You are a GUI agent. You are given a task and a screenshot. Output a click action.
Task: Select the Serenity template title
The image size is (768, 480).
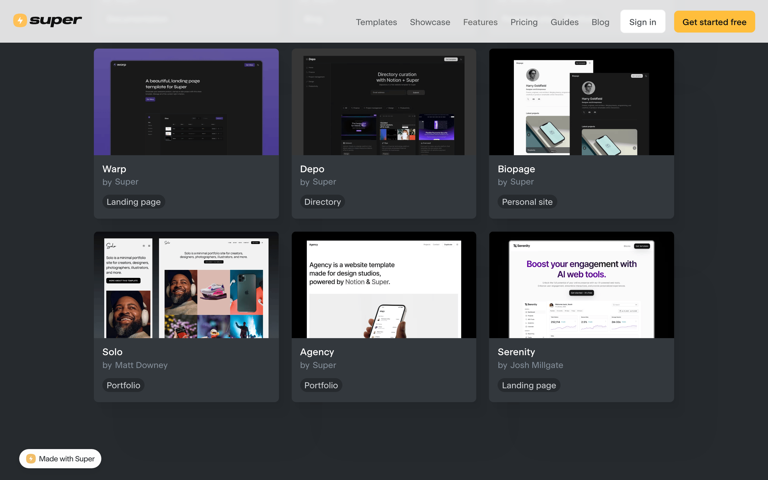(x=516, y=352)
